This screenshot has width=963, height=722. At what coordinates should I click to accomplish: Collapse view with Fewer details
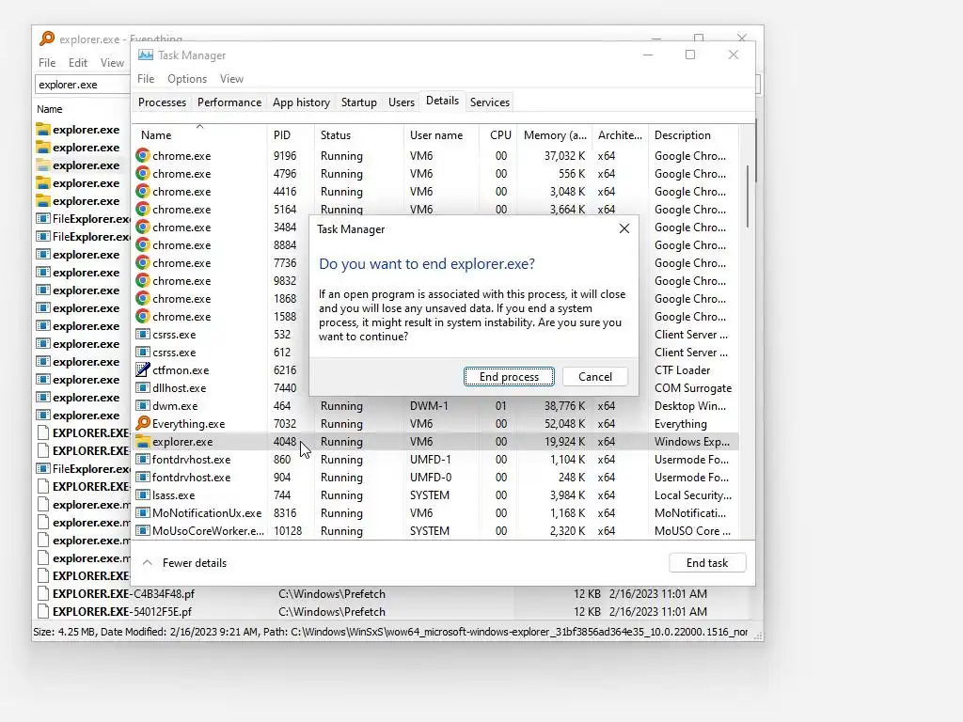(x=184, y=562)
